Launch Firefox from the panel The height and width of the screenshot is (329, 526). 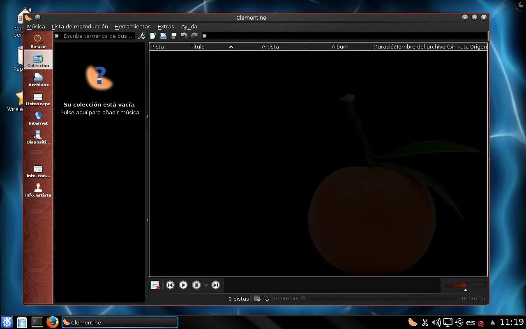[52, 322]
